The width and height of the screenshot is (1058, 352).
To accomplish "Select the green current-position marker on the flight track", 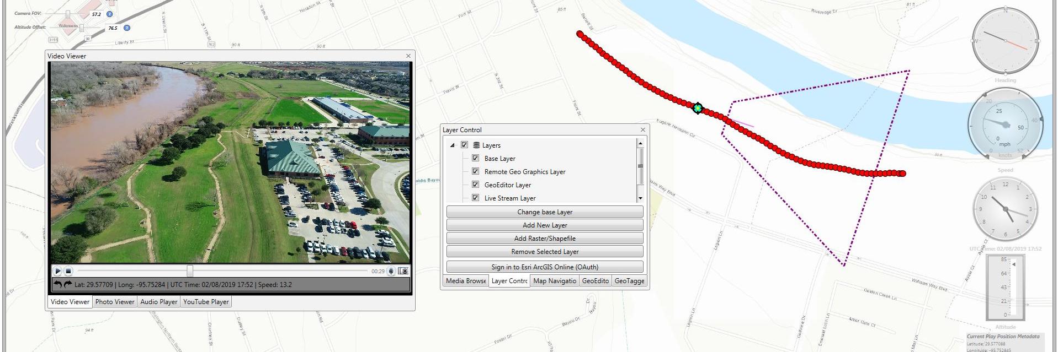I will 698,109.
